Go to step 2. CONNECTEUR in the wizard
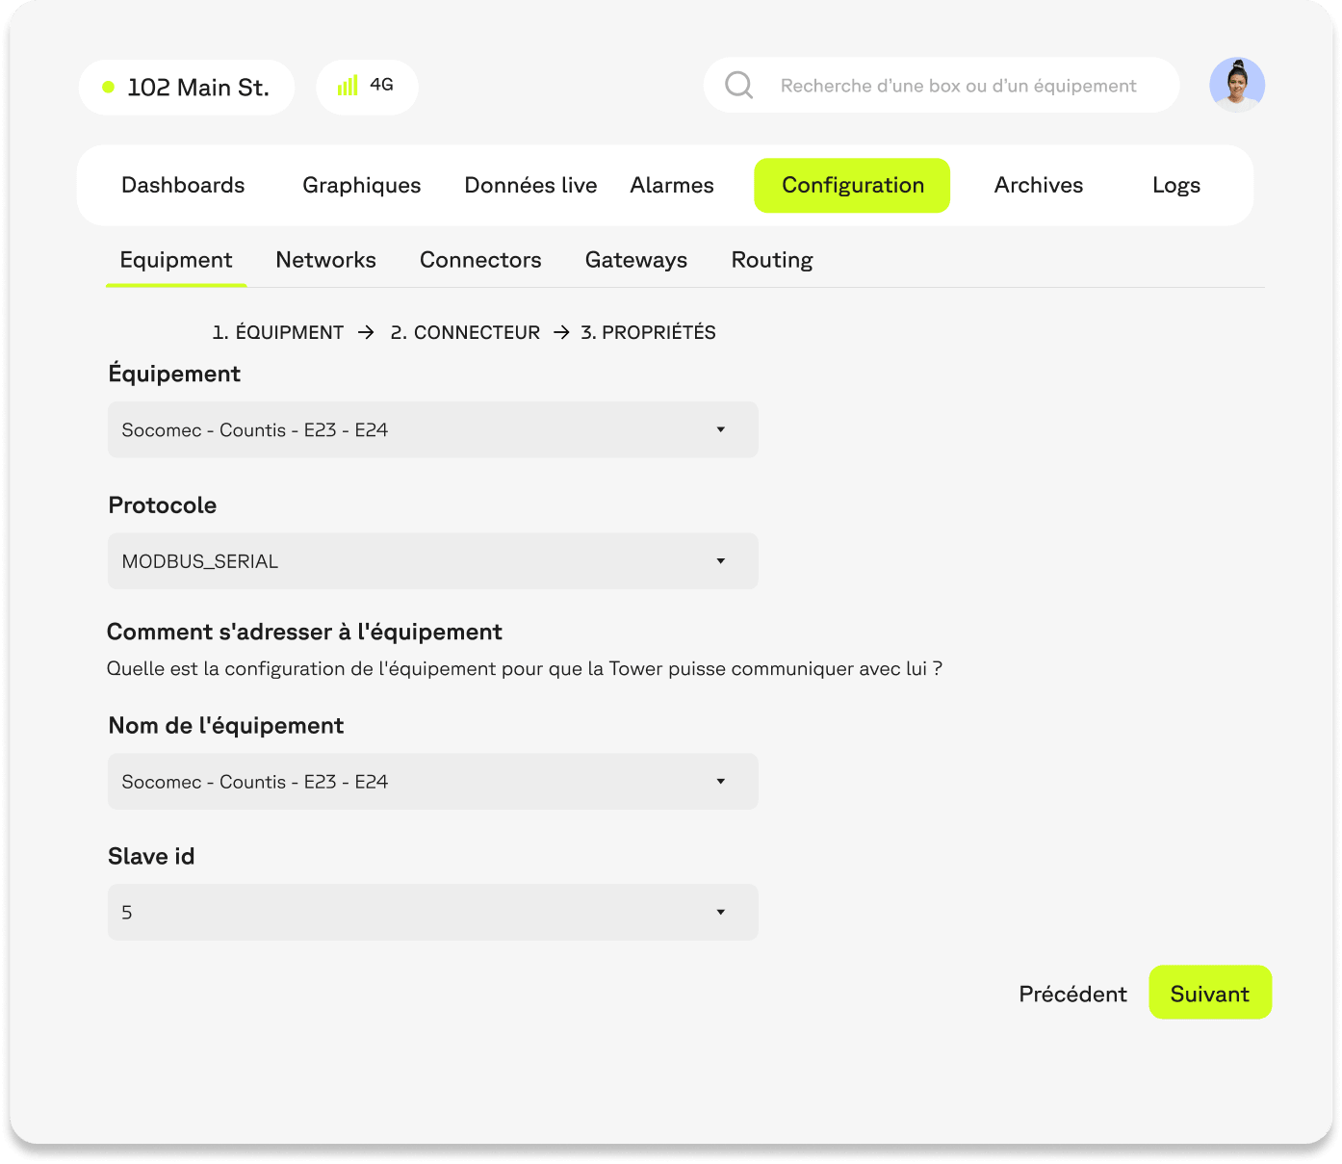The width and height of the screenshot is (1342, 1164). 465,332
